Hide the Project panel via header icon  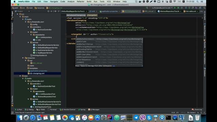59,11
